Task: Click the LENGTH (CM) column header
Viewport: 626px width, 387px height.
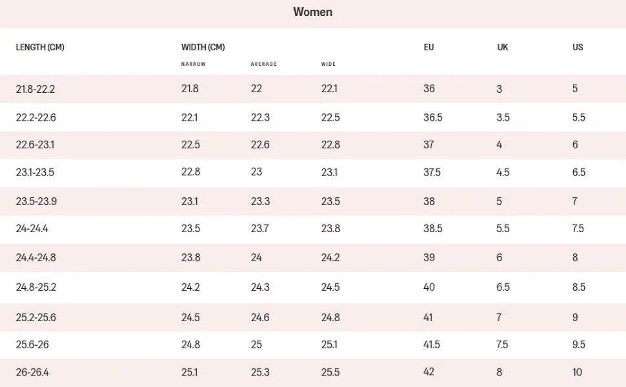Action: point(40,47)
